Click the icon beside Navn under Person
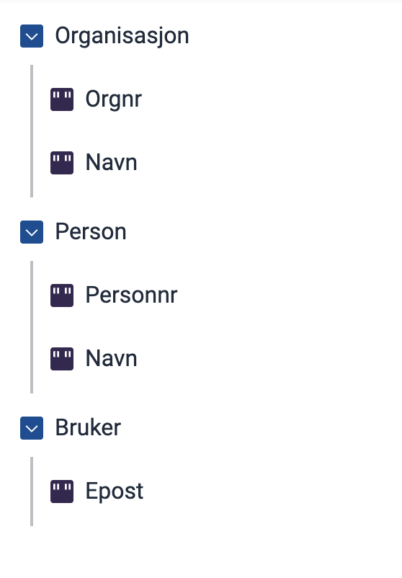Viewport: 402px width, 578px height. tap(62, 359)
